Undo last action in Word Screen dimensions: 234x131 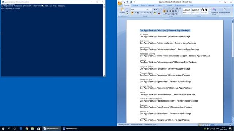click(x=127, y=2)
